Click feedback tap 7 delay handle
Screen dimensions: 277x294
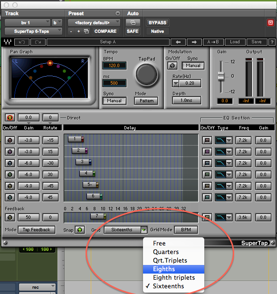[98, 216]
